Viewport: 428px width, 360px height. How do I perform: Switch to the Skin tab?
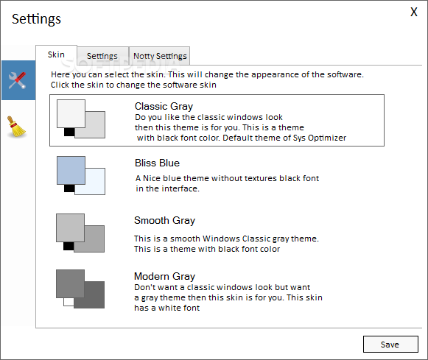[56, 54]
